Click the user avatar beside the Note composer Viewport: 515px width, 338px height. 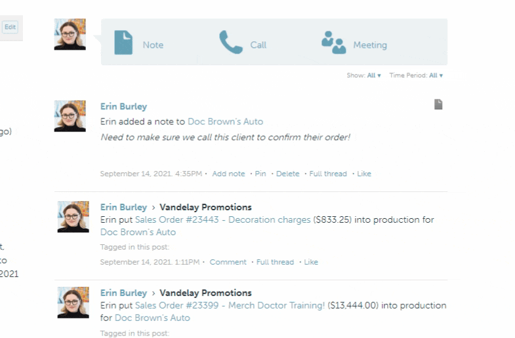click(70, 35)
